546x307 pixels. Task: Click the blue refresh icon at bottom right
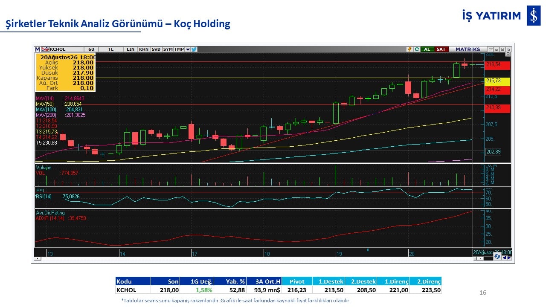(x=497, y=256)
